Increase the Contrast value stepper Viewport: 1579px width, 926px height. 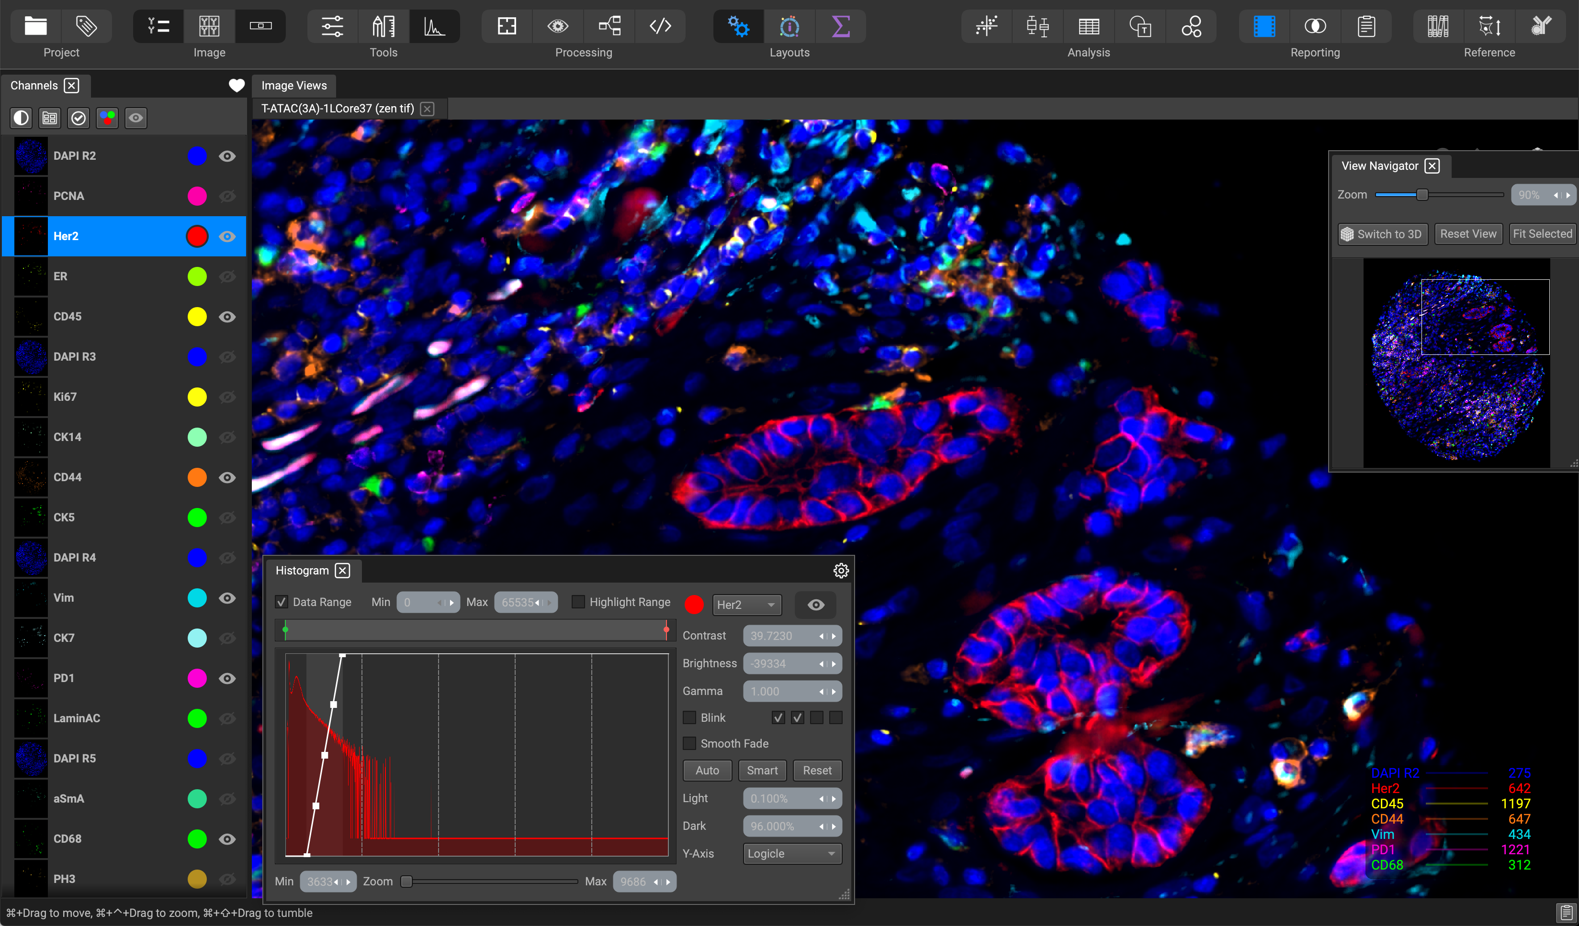coord(834,636)
